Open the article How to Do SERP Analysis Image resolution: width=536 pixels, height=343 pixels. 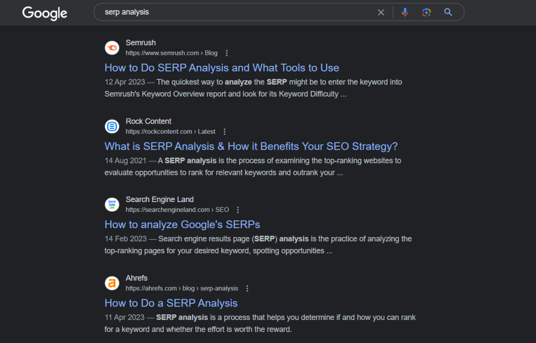click(221, 67)
